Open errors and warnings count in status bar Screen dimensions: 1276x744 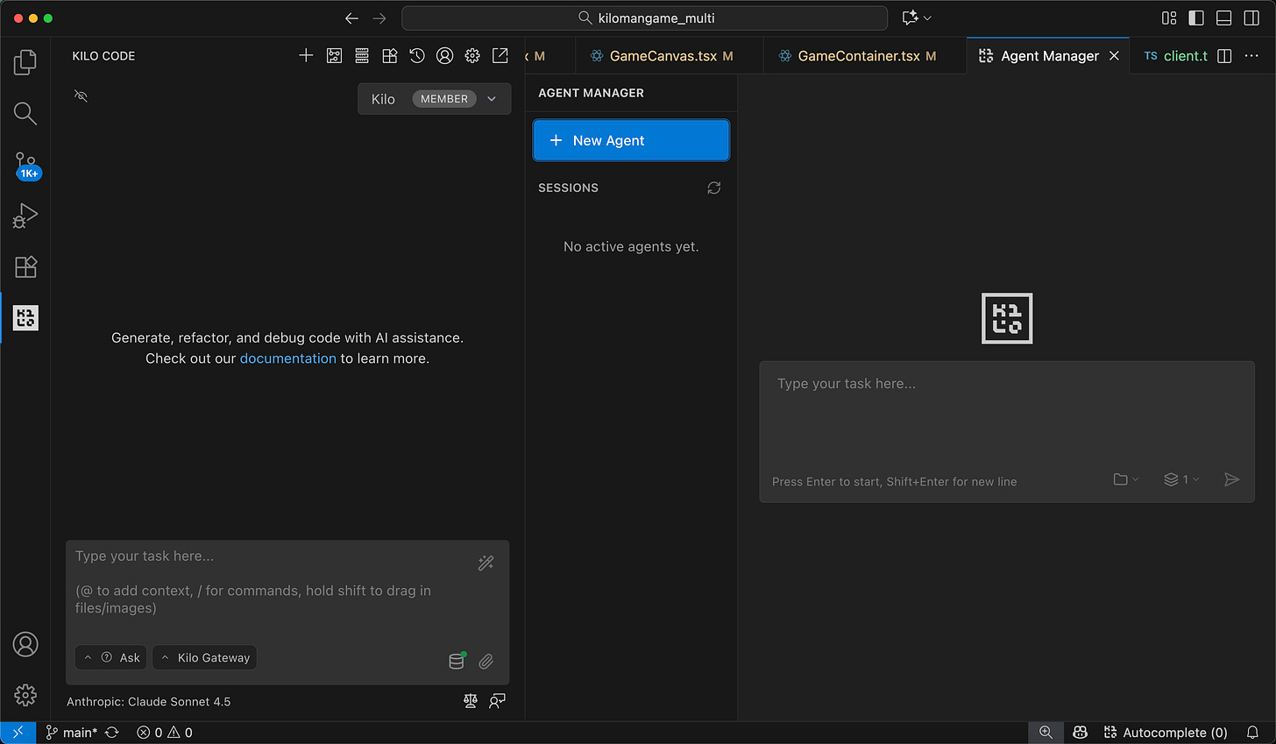click(165, 733)
